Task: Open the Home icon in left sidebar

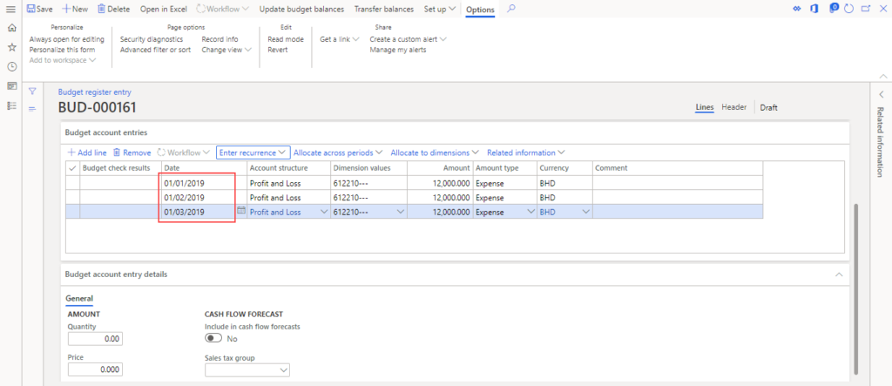Action: (11, 28)
